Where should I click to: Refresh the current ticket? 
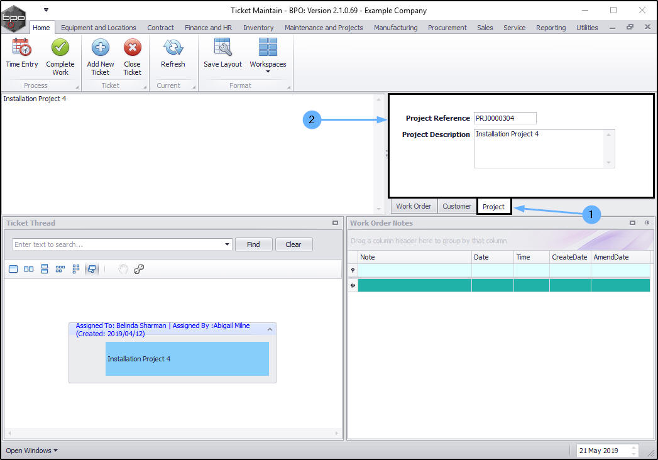tap(173, 53)
